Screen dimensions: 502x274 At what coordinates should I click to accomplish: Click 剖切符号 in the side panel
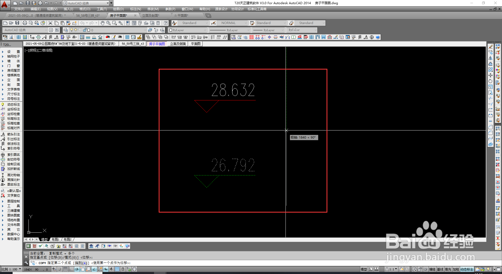pyautogui.click(x=11, y=159)
